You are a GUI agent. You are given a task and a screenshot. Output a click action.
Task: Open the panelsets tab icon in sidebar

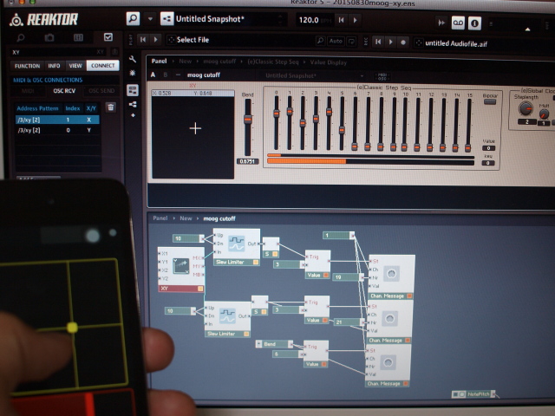[78, 37]
